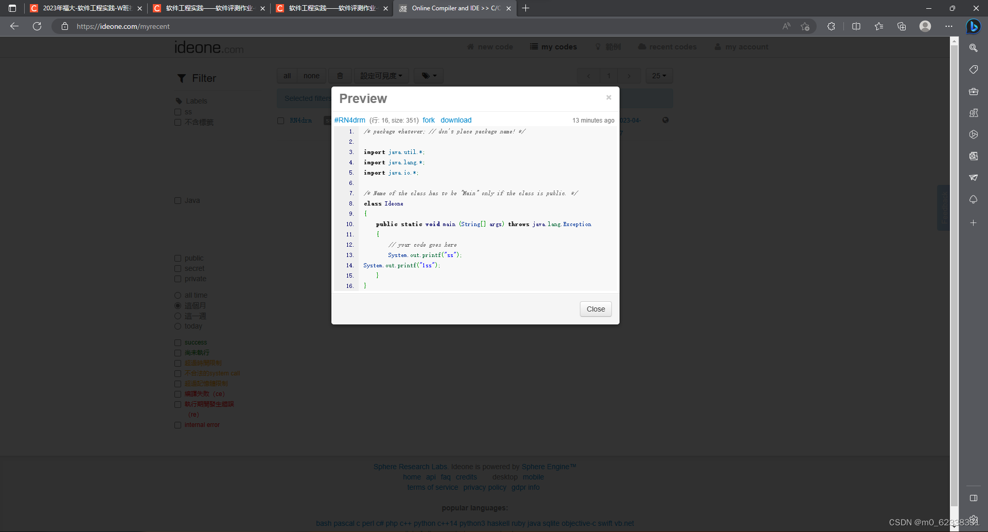Select the all time radio button

178,295
